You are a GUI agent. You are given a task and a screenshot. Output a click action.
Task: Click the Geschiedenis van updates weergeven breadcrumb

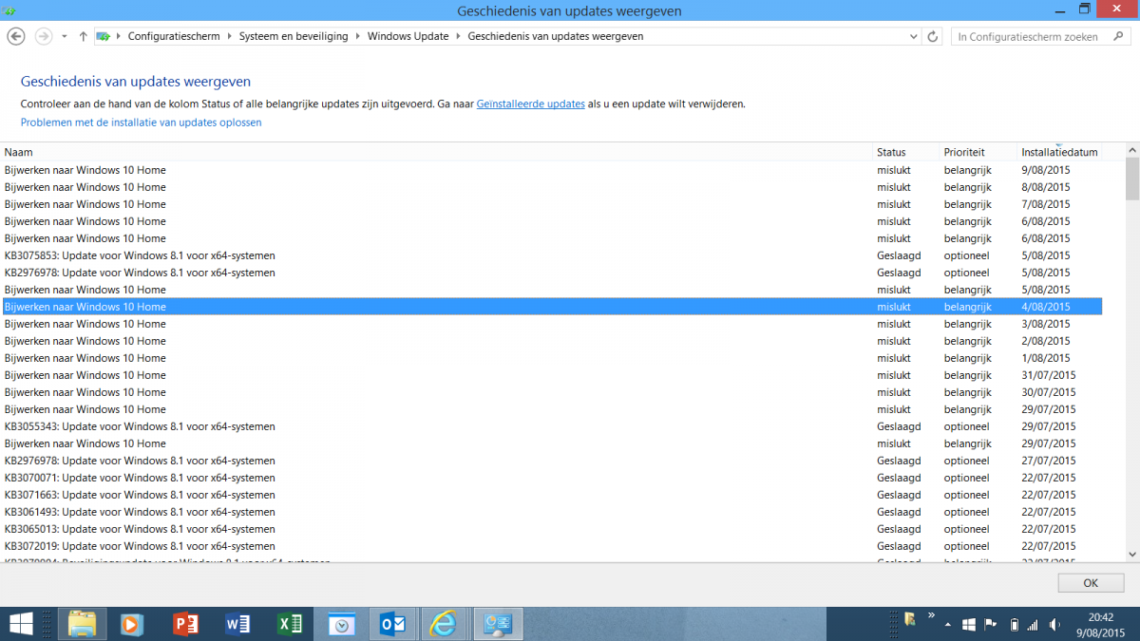pos(556,36)
